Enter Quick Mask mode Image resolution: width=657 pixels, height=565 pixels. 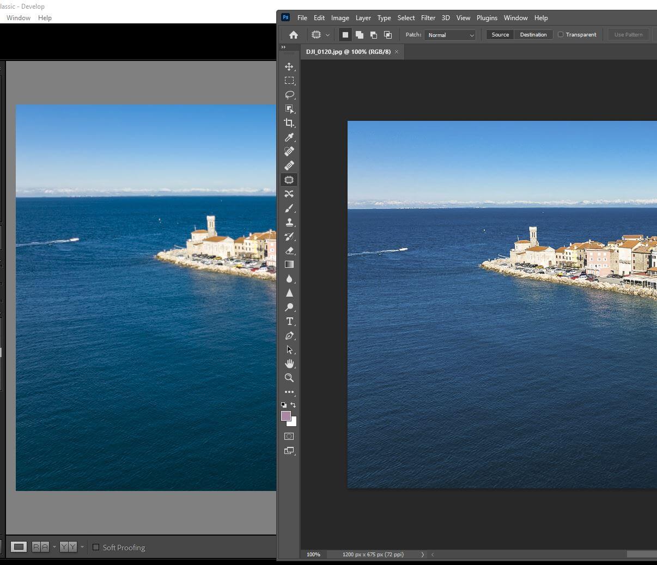tap(289, 436)
